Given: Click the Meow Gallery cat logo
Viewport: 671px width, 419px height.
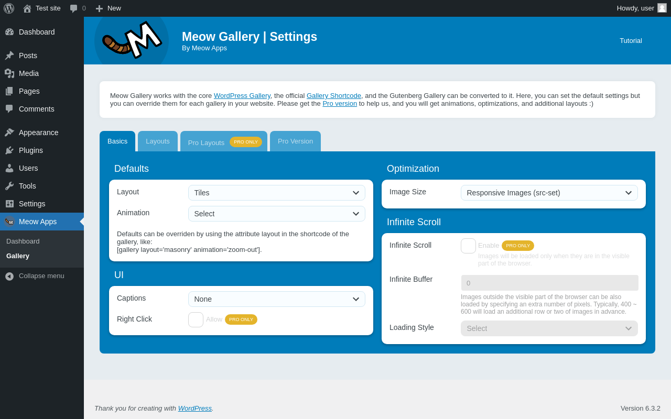Looking at the screenshot, I should (132, 40).
